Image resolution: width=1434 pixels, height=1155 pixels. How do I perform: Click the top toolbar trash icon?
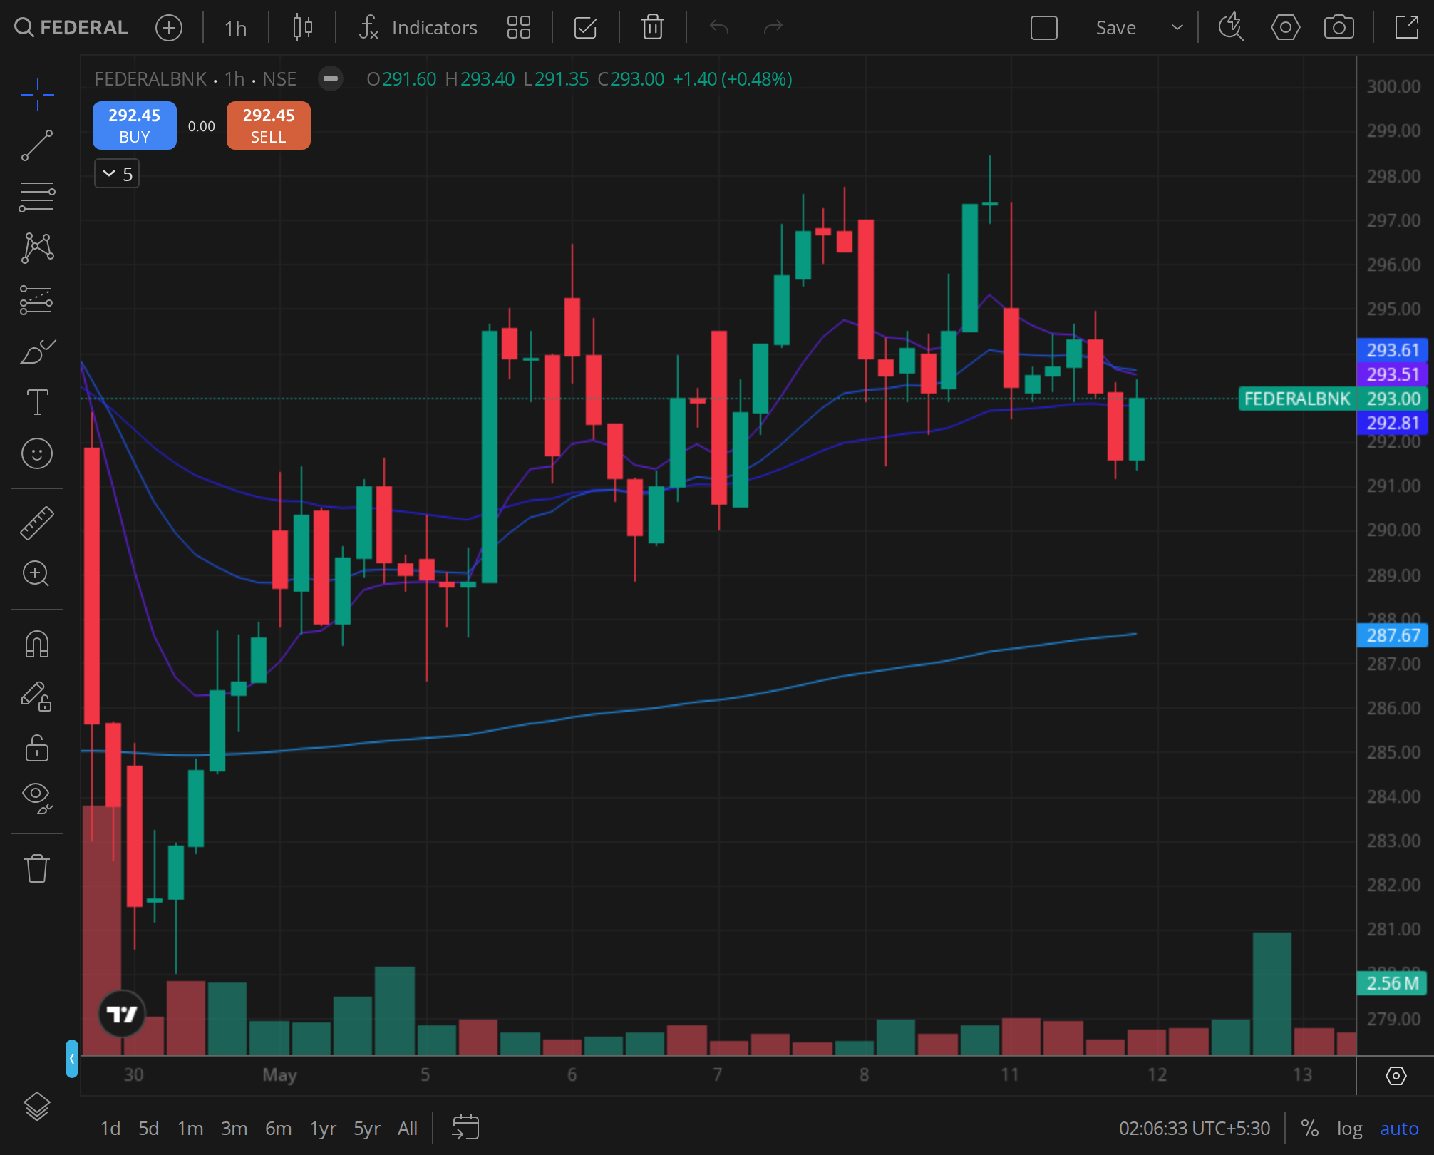pyautogui.click(x=653, y=28)
